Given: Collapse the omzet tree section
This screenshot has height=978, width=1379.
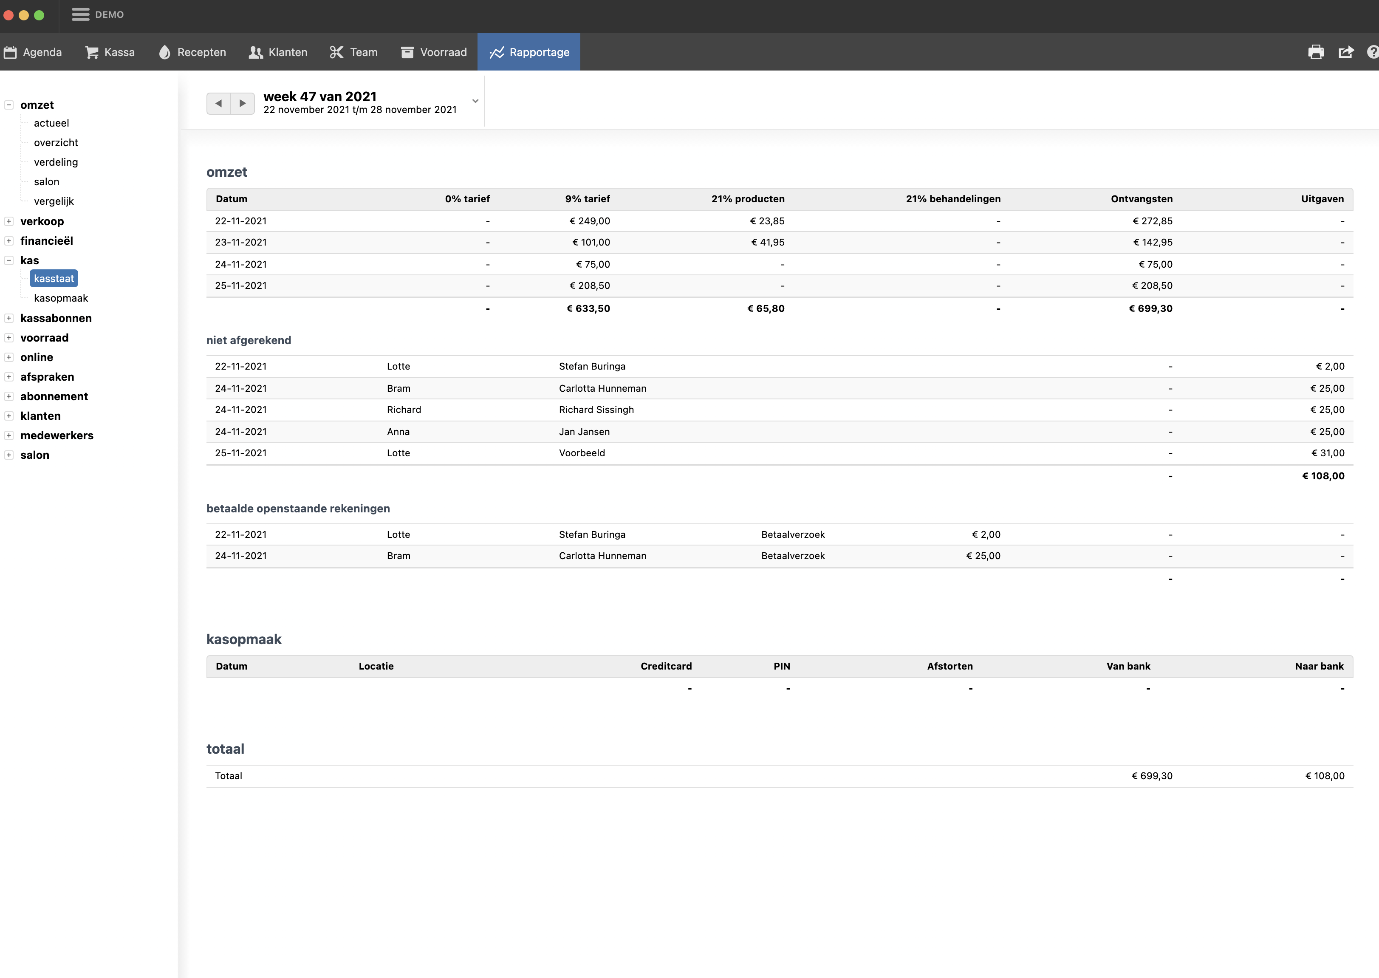Looking at the screenshot, I should click(x=9, y=105).
